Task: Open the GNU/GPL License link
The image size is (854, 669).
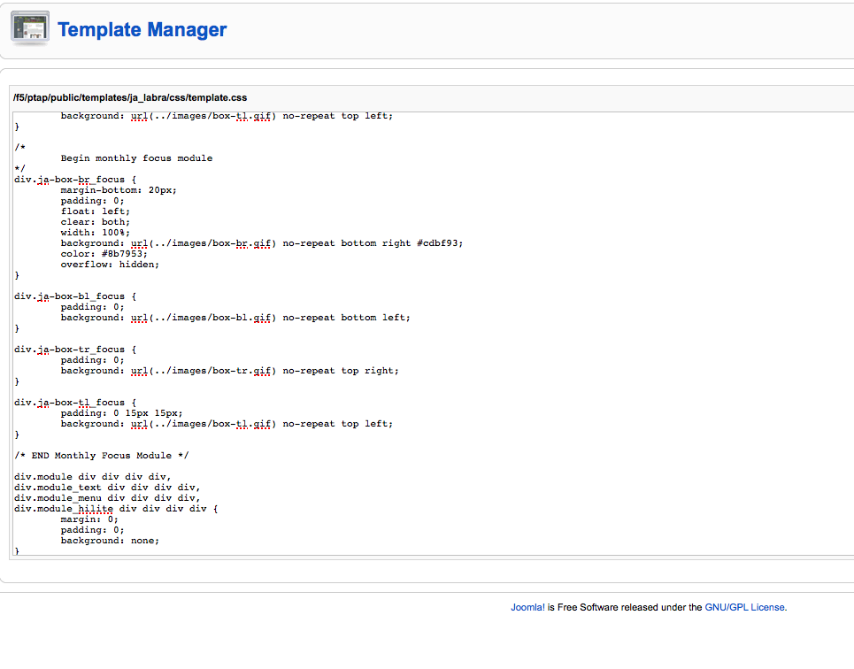Action: click(745, 607)
